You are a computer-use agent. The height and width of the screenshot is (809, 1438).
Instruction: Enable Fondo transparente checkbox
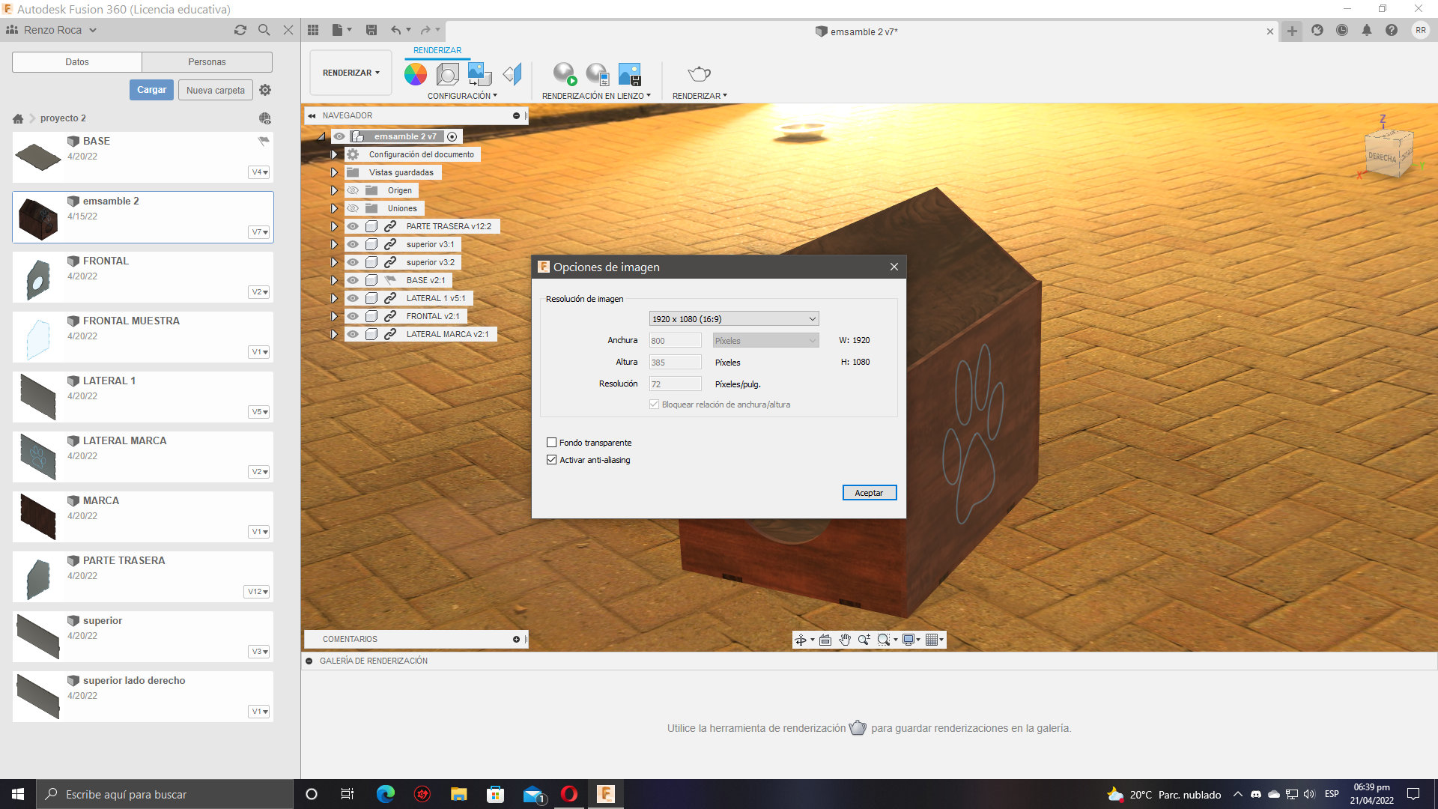(552, 443)
